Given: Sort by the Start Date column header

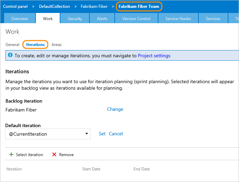Looking at the screenshot, I should [x=91, y=169].
